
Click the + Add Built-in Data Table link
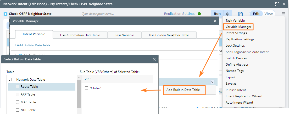32,45
